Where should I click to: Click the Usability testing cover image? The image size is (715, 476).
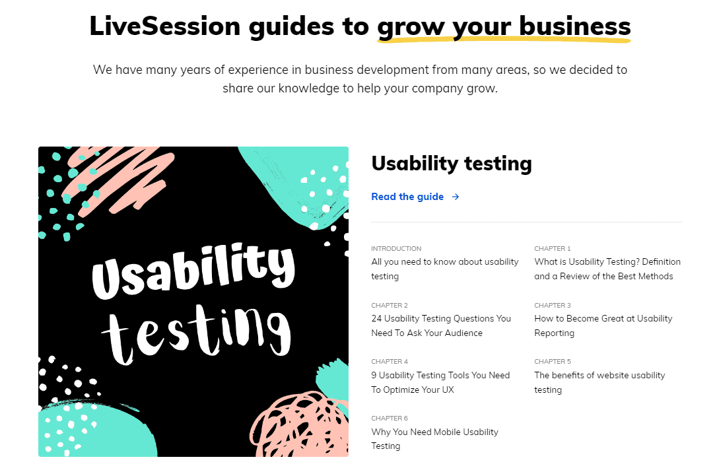tap(193, 302)
